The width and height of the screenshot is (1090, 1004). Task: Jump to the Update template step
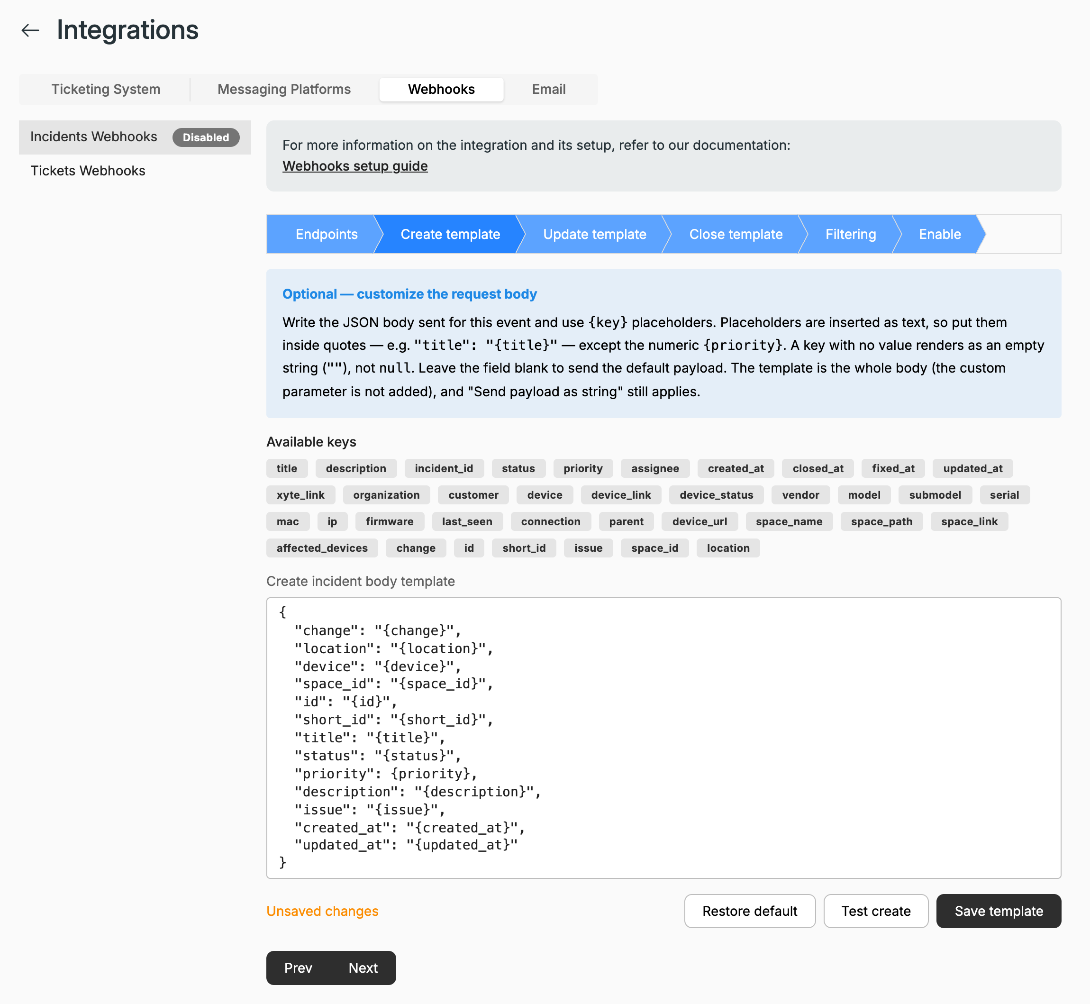point(594,234)
